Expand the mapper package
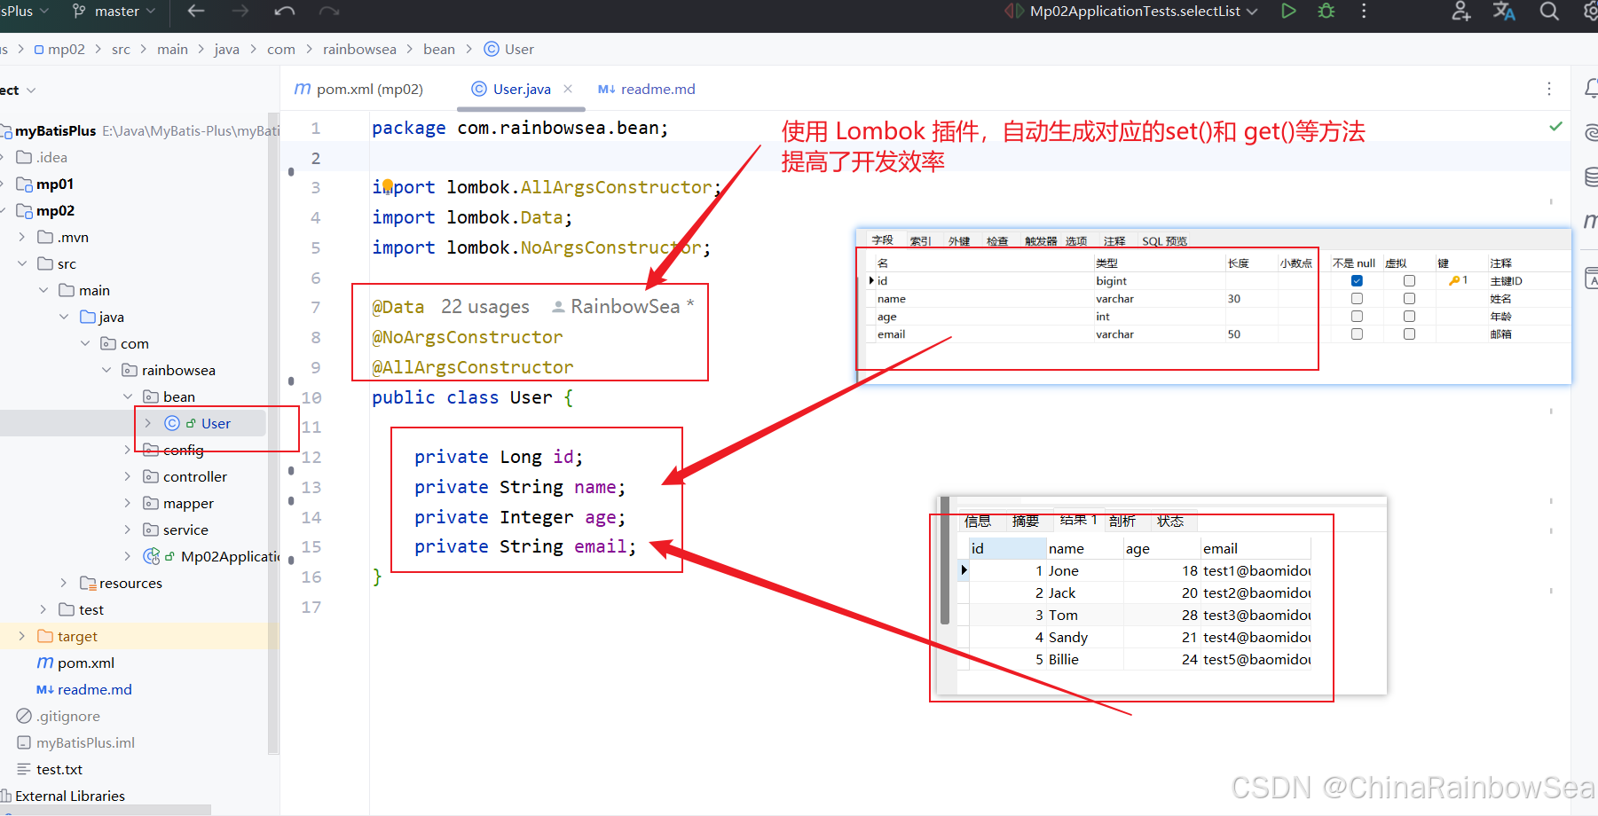The image size is (1598, 816). (127, 503)
